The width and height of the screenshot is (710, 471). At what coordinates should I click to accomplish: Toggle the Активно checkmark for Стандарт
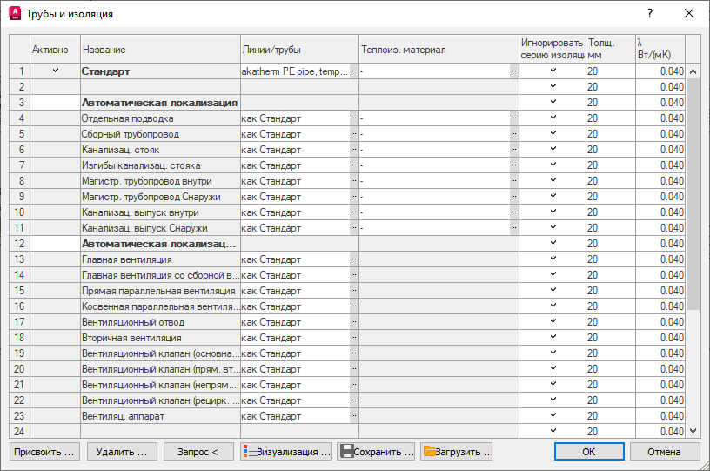pyautogui.click(x=55, y=71)
